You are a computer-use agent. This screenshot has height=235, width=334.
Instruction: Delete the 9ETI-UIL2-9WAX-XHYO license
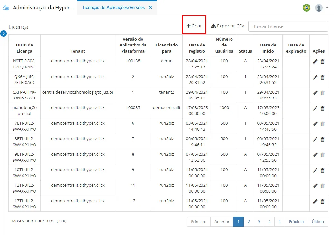(x=323, y=155)
